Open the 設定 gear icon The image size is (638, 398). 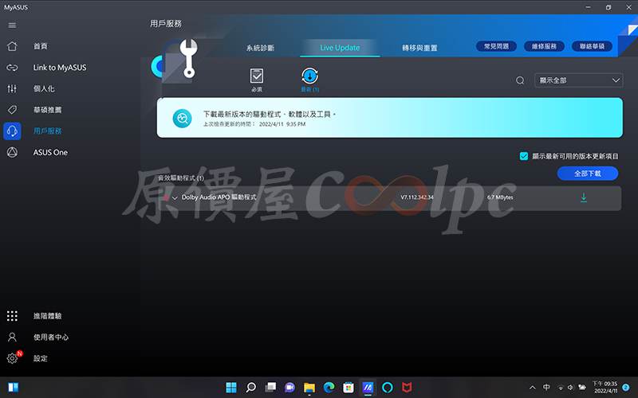tap(12, 358)
